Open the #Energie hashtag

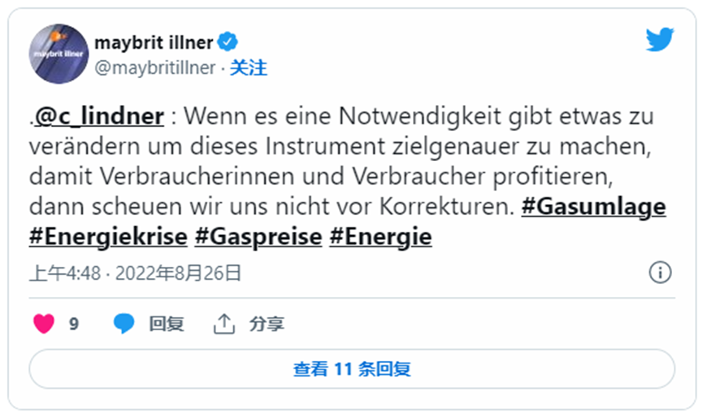[x=380, y=237]
